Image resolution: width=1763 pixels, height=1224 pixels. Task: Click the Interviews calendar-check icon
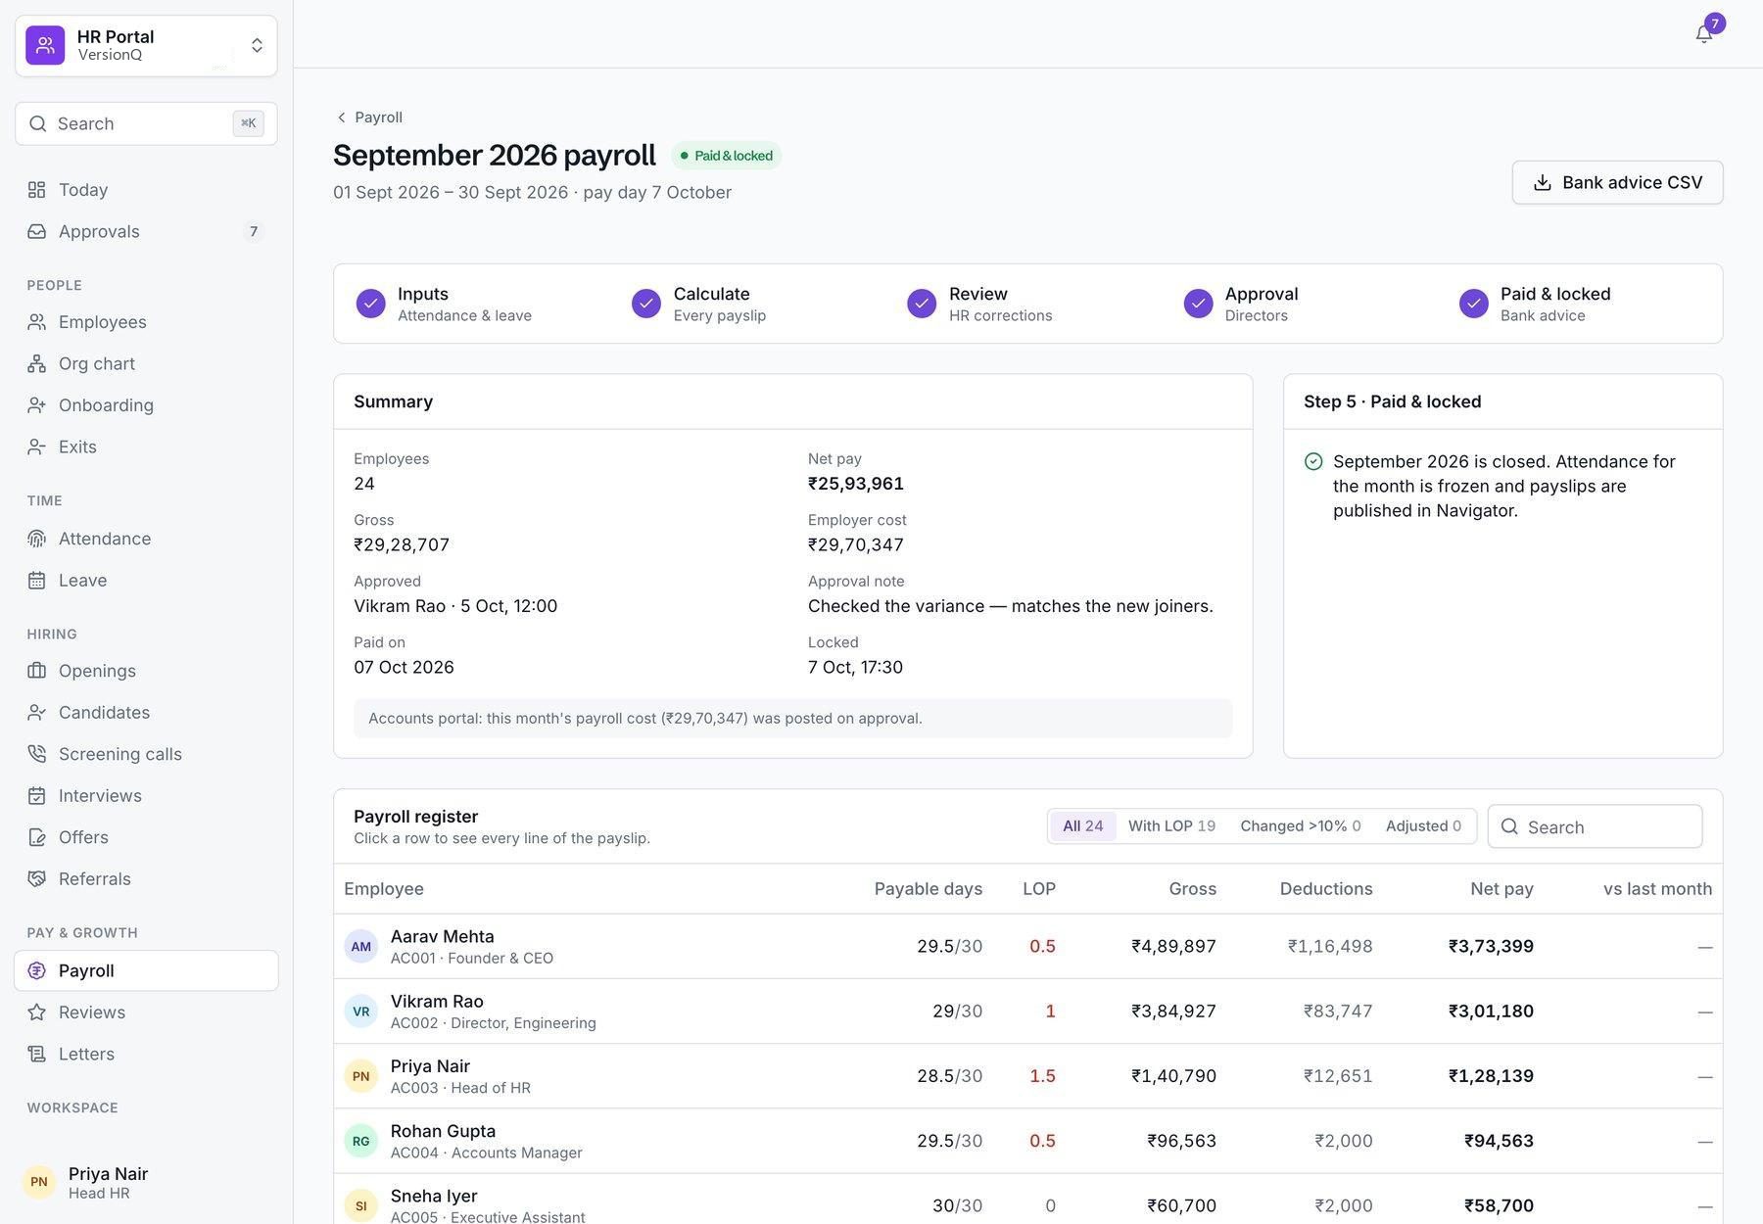(37, 796)
